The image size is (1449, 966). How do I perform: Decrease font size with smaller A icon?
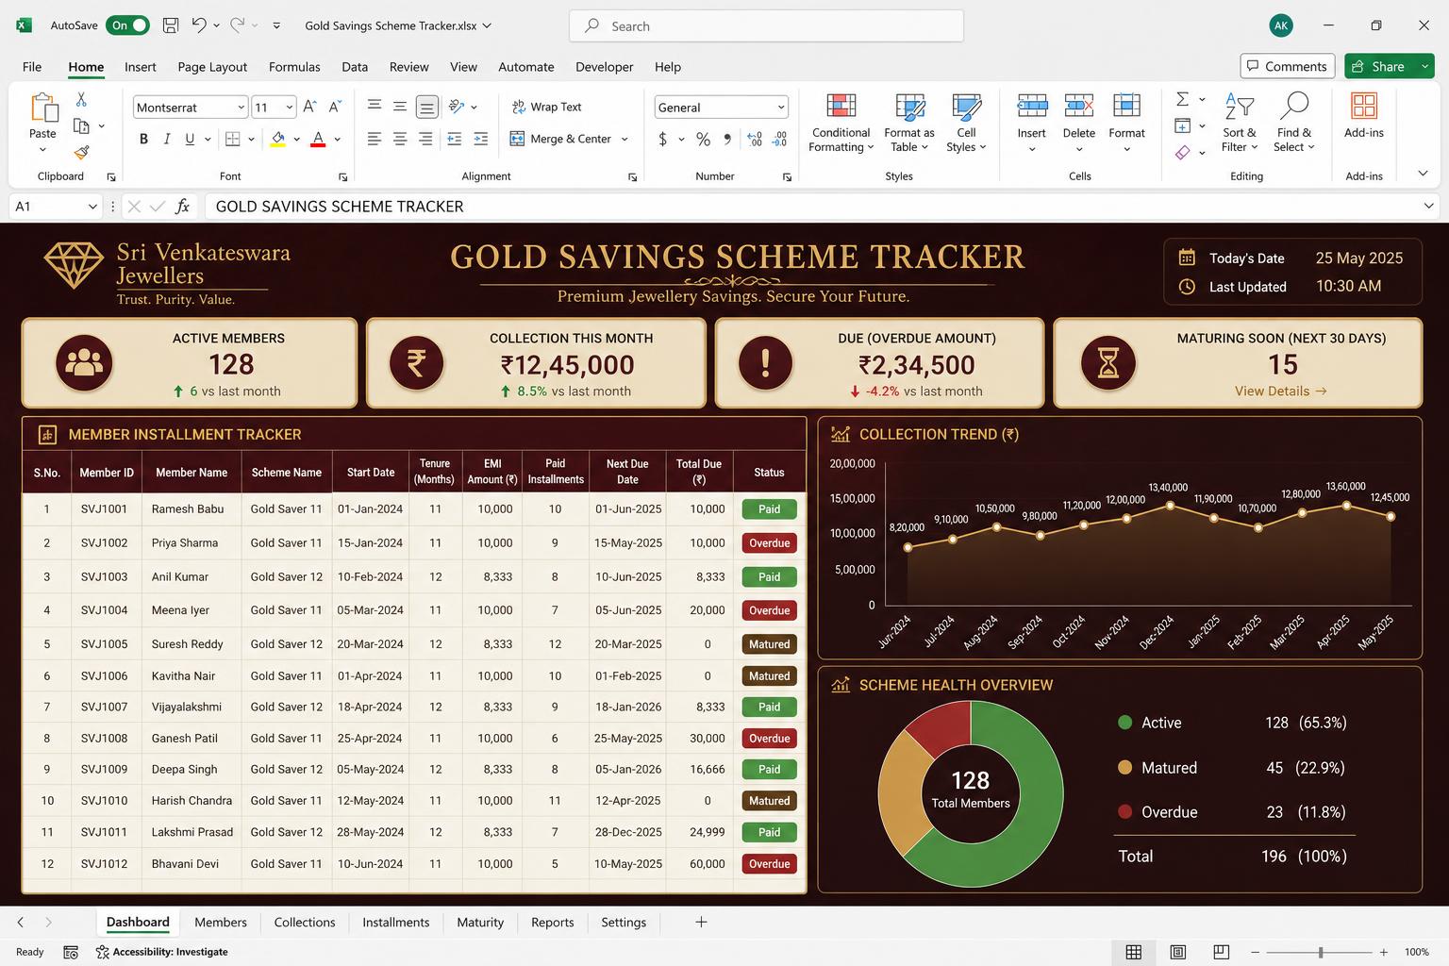pos(334,107)
